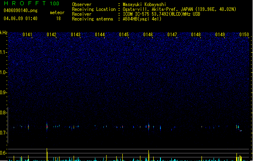Click the strong meteor echo near 0146
The width and height of the screenshot is (253, 161).
[x=148, y=126]
